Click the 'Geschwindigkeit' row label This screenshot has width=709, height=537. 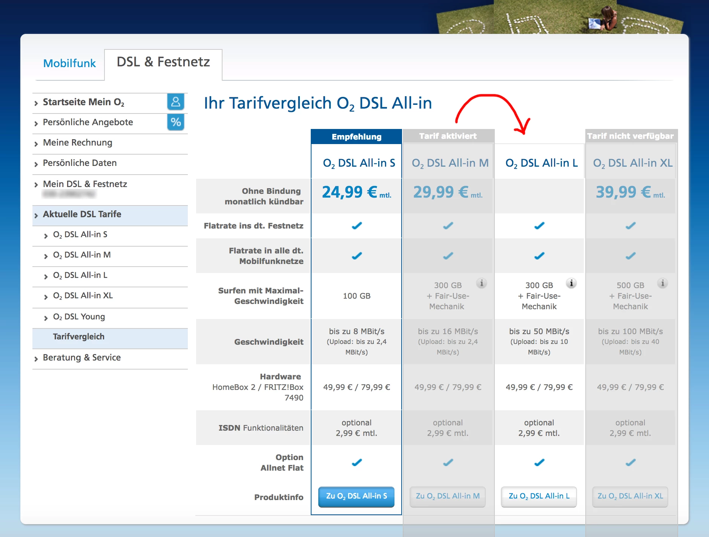point(269,342)
